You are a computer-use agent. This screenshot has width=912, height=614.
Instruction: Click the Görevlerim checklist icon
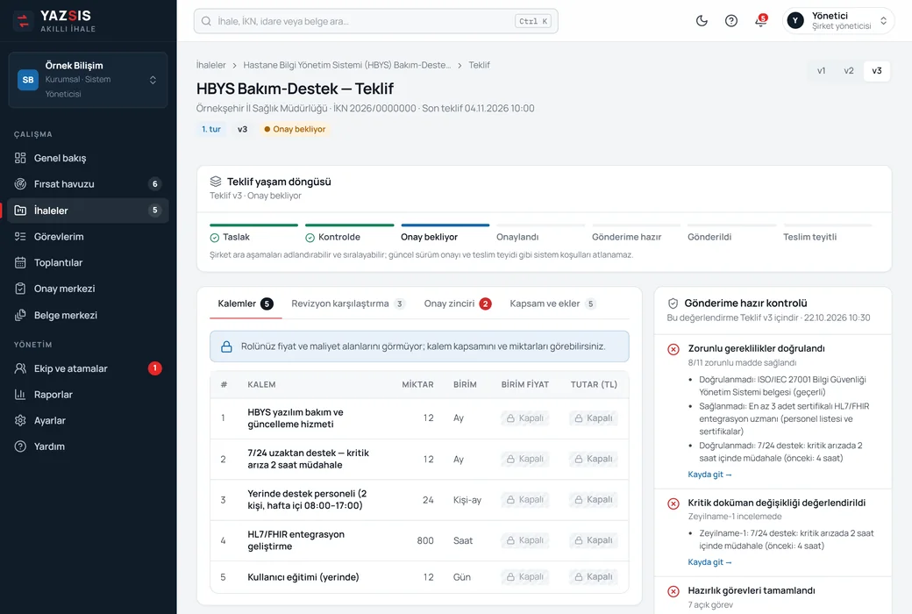[20, 236]
